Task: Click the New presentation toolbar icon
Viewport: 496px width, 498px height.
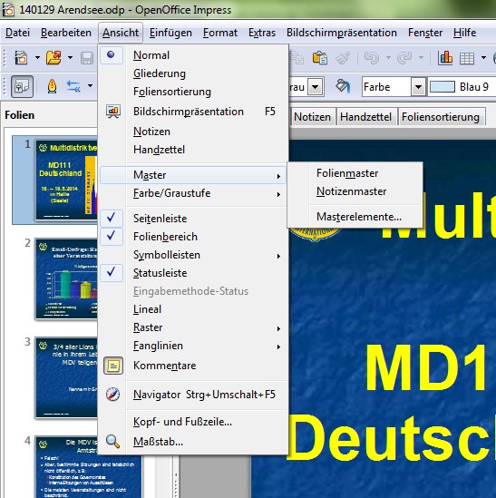Action: pyautogui.click(x=21, y=58)
